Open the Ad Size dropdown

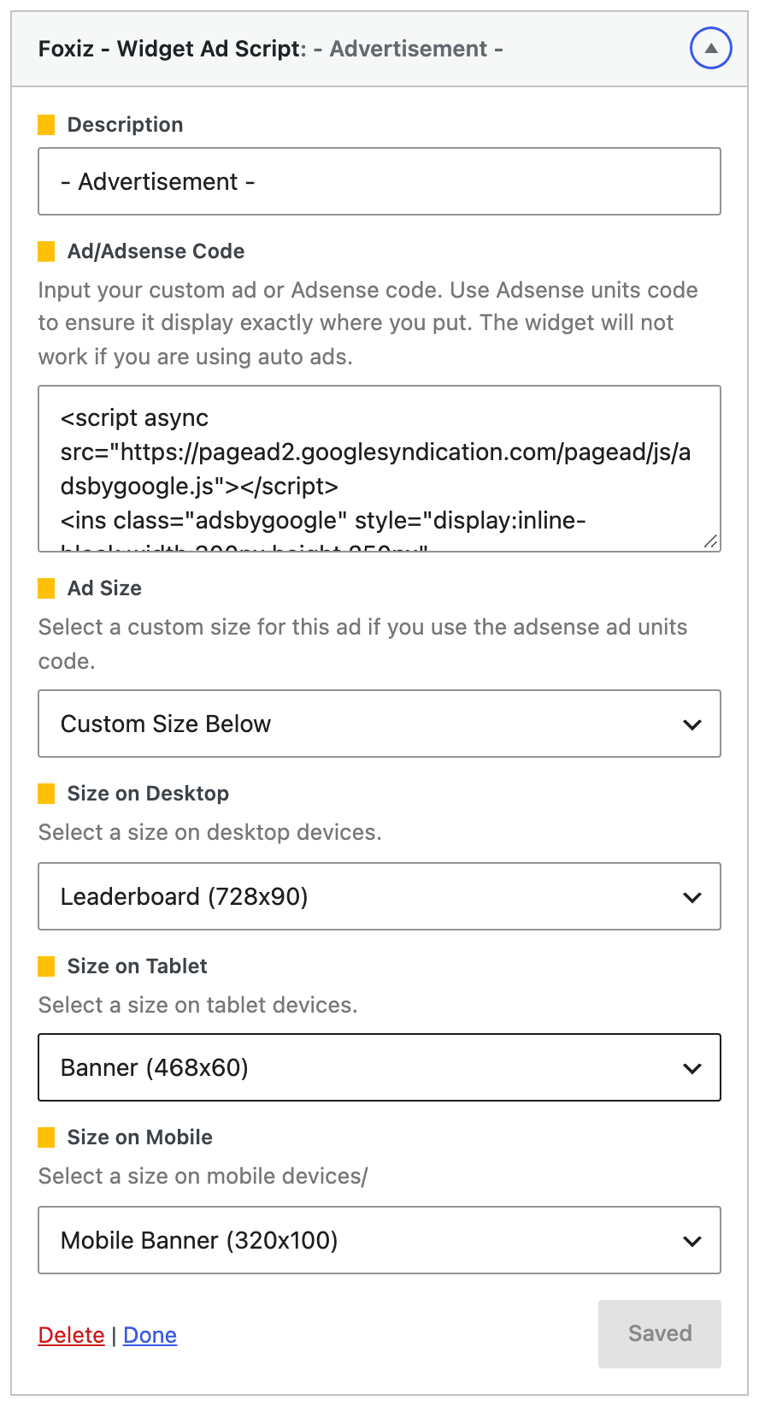(x=379, y=724)
